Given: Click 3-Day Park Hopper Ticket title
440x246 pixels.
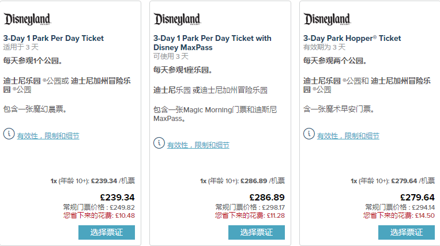Looking at the screenshot, I should click(x=352, y=38).
